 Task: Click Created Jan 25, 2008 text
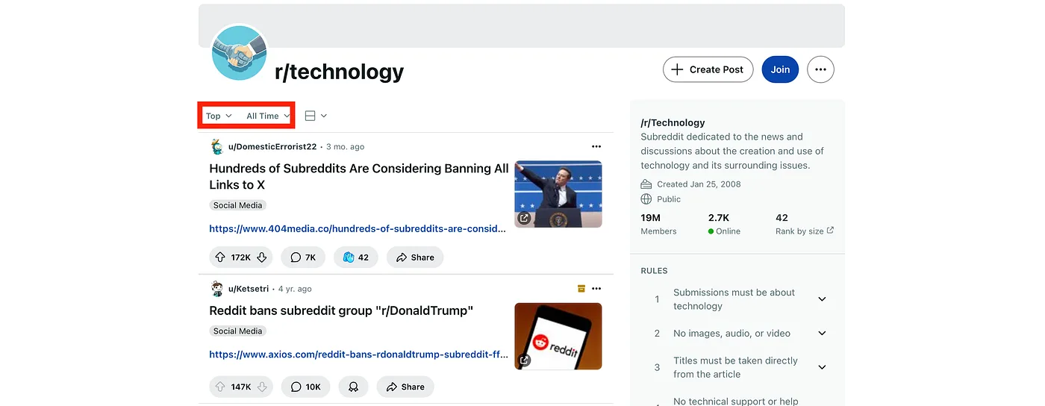pyautogui.click(x=699, y=184)
